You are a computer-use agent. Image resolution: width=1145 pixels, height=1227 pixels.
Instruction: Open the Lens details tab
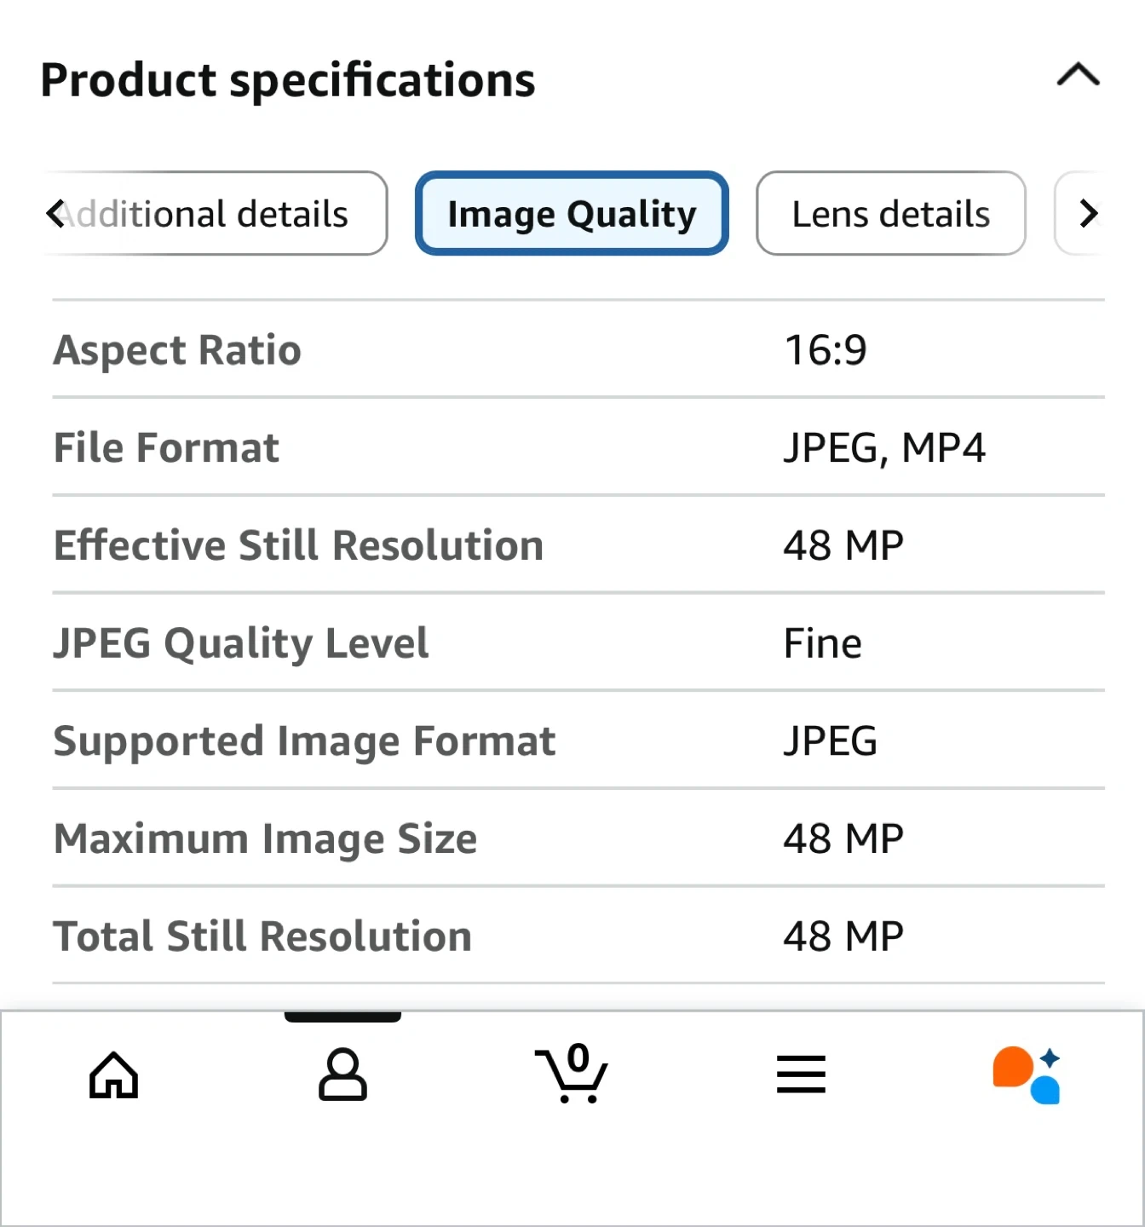(890, 214)
